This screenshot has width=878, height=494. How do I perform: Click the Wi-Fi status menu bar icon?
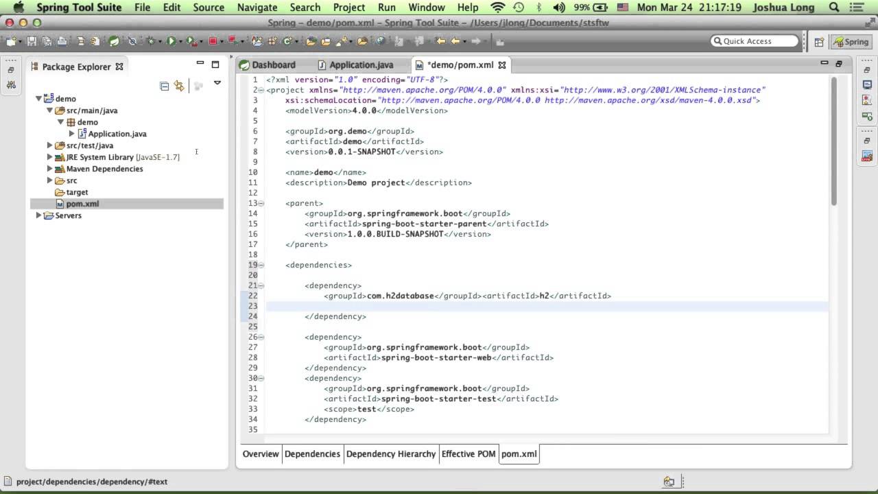(498, 8)
